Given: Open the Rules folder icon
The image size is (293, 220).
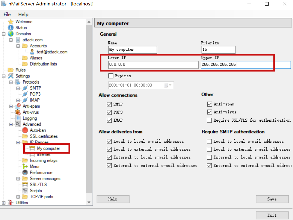Looking at the screenshot, I should 11,70.
